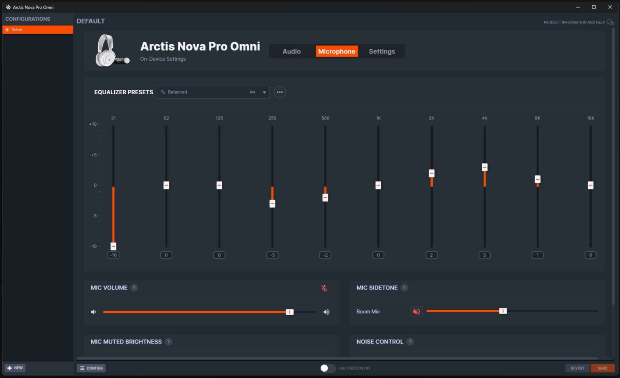Click the horizontal scrollbar at the bottom

tap(337, 358)
